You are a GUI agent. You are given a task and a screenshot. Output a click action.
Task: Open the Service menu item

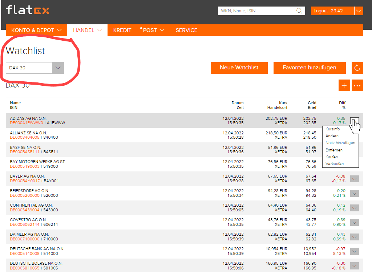point(186,30)
